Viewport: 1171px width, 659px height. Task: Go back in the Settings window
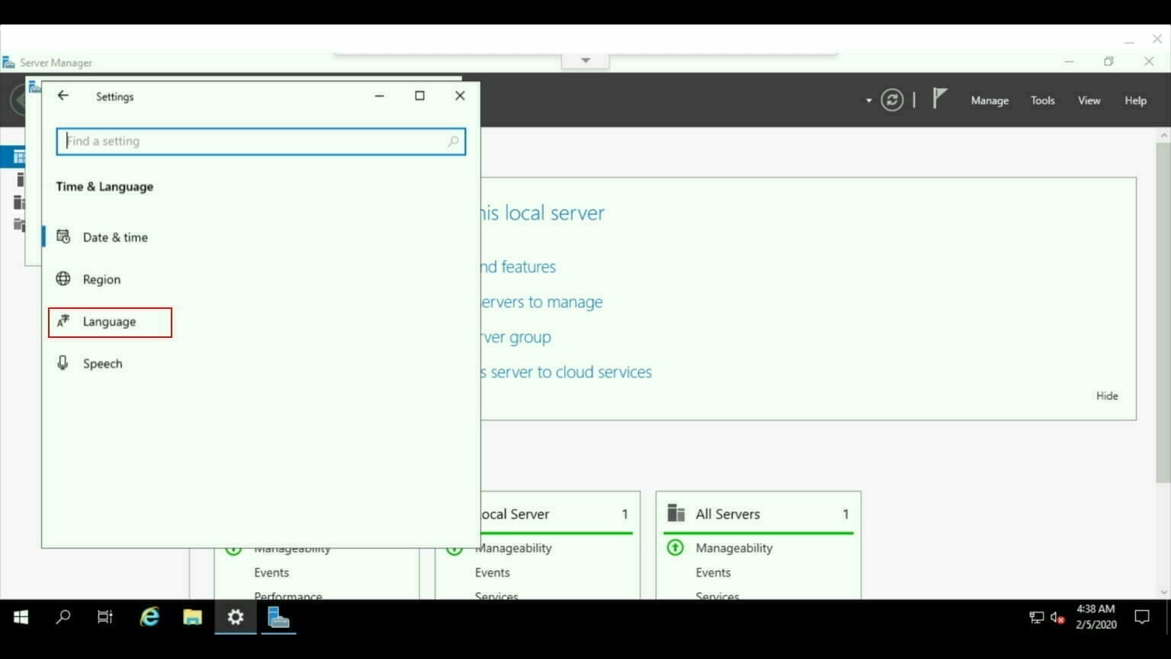coord(63,95)
